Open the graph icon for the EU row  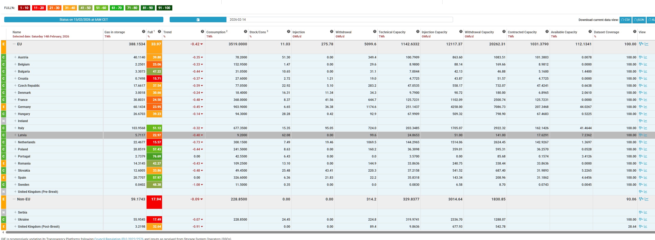coord(647,44)
